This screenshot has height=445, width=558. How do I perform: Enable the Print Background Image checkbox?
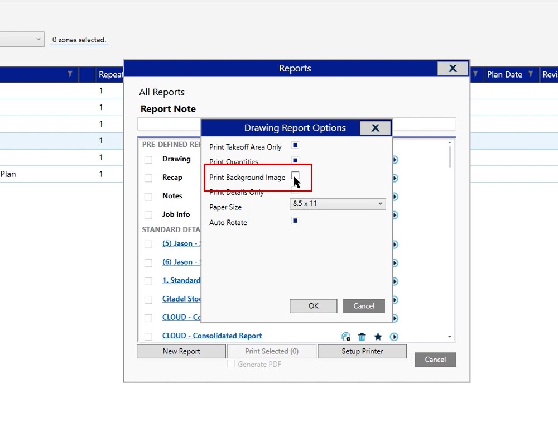(295, 176)
